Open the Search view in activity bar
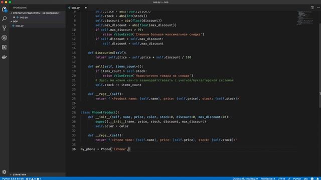321x180 pixels. click(5, 18)
